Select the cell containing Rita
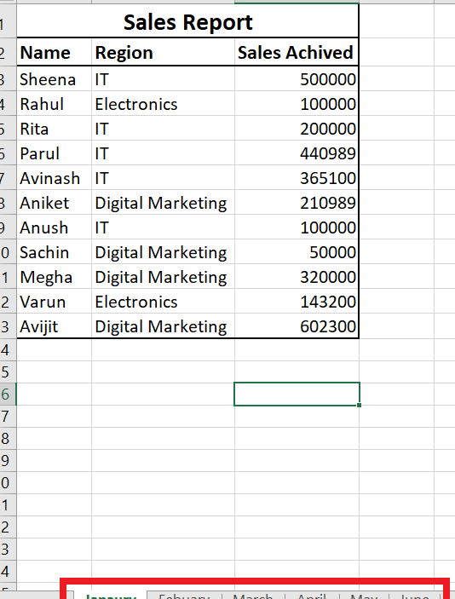Image resolution: width=455 pixels, height=599 pixels. click(55, 129)
